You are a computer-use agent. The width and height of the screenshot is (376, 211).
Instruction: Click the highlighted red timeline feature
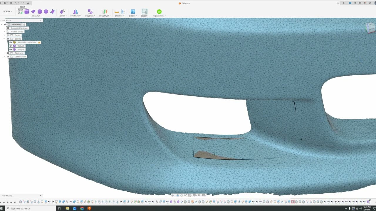pos(293,202)
